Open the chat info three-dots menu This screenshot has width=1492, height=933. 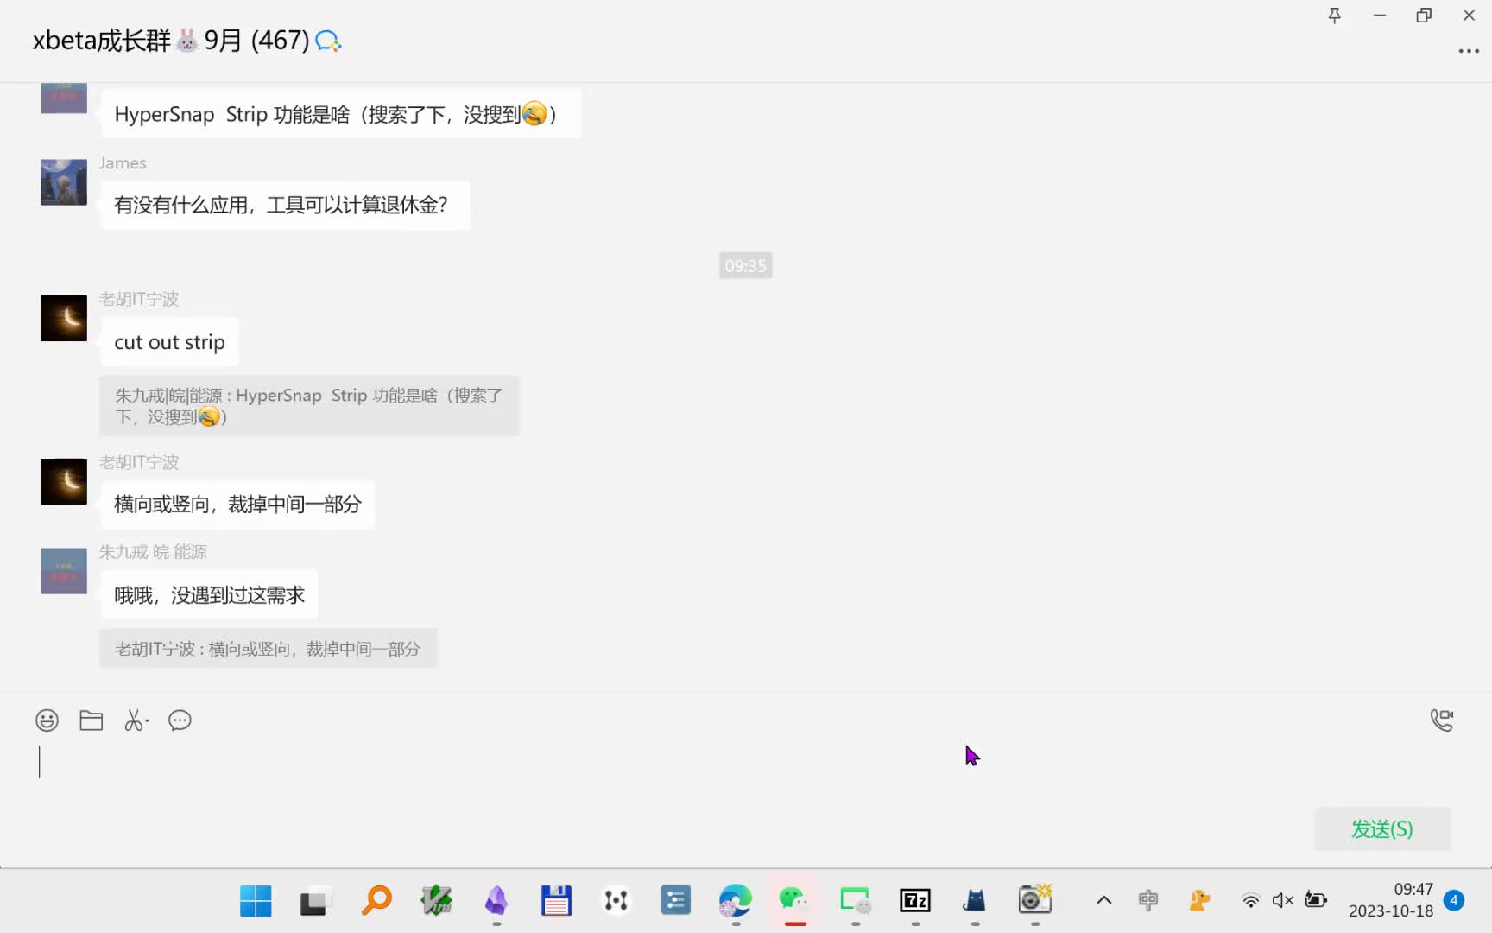(x=1469, y=51)
